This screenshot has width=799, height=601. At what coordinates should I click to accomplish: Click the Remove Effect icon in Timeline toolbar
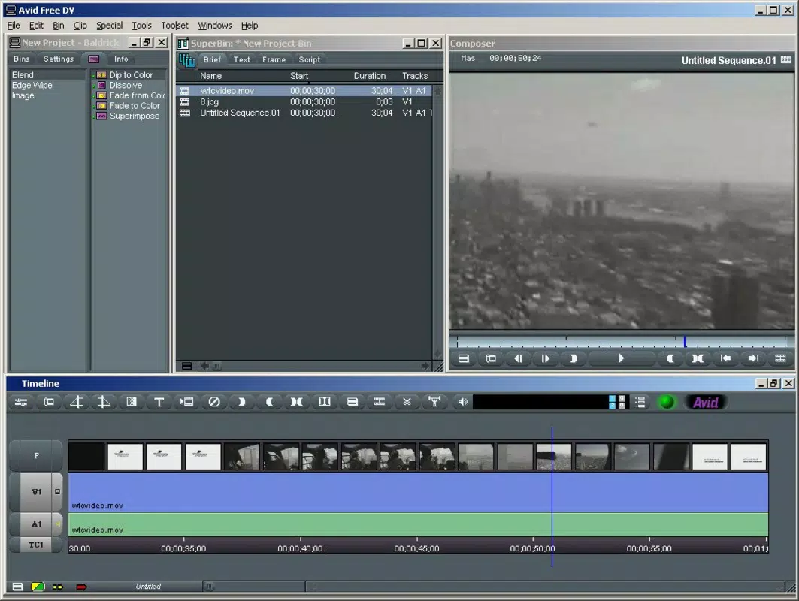(214, 403)
